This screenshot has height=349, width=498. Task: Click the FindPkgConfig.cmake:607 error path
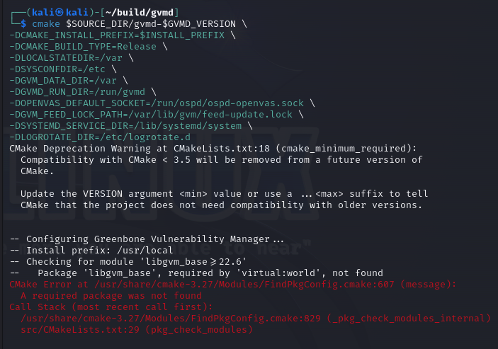pyautogui.click(x=244, y=285)
